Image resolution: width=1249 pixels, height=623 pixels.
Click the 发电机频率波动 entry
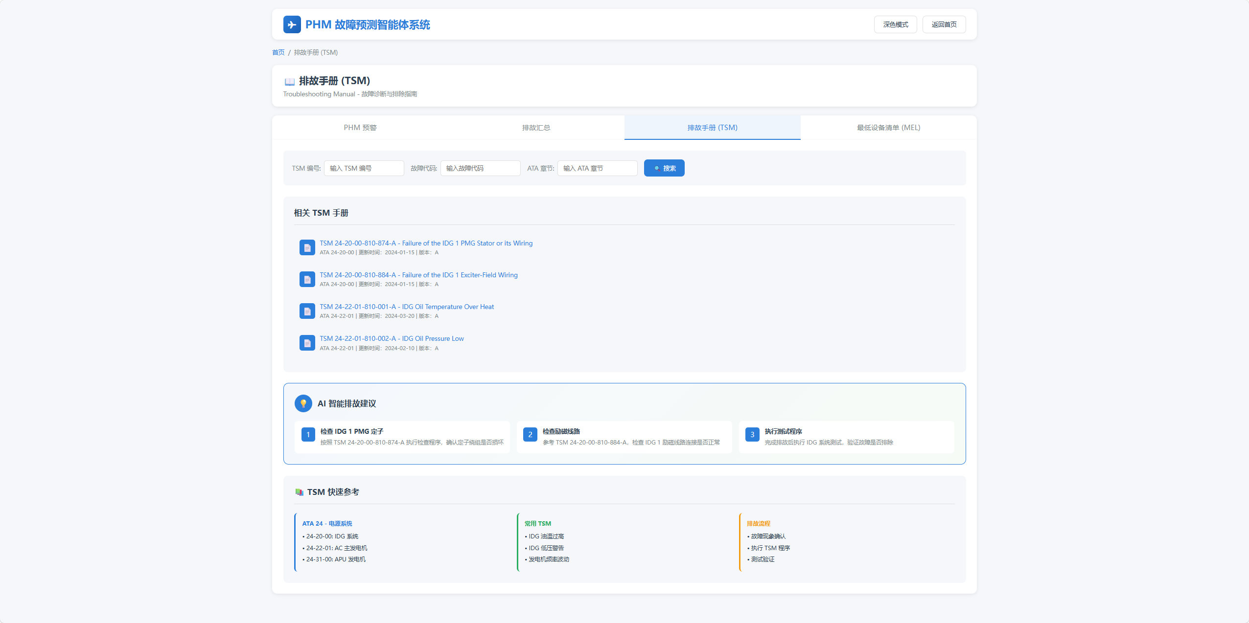click(x=547, y=559)
